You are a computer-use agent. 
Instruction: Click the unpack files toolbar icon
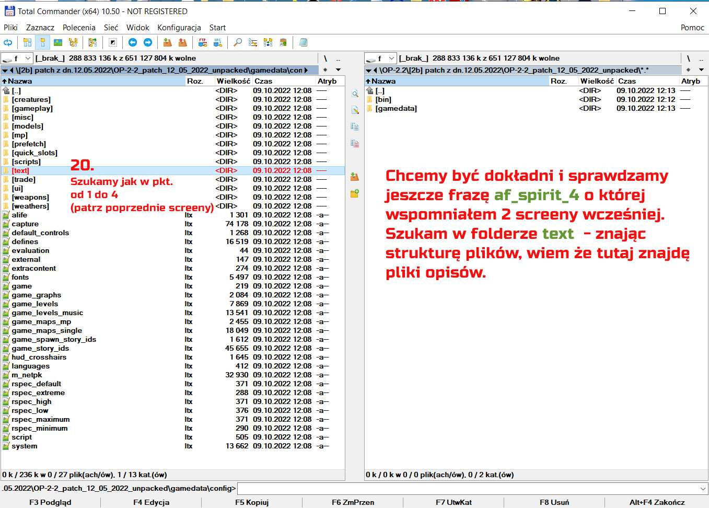[182, 42]
